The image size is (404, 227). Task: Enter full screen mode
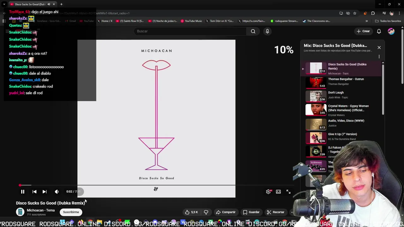point(288,192)
